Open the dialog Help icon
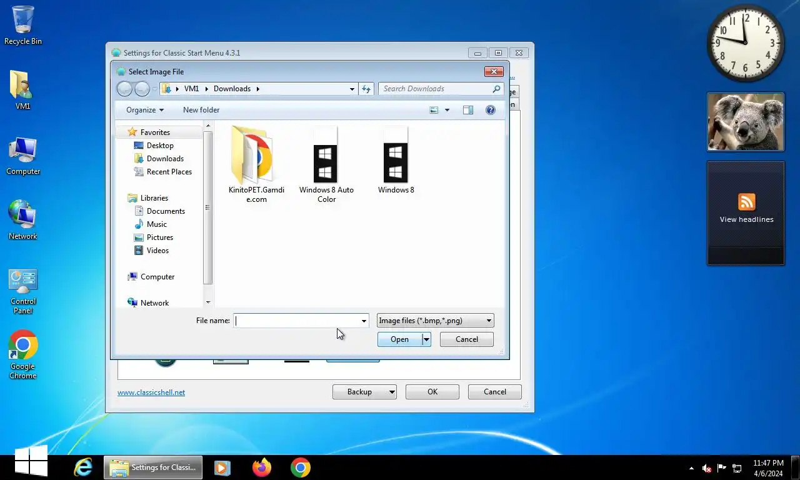This screenshot has height=480, width=800. [x=491, y=110]
